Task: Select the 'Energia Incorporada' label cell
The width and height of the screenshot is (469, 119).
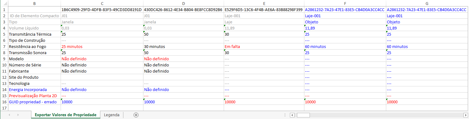Action: coord(34,89)
